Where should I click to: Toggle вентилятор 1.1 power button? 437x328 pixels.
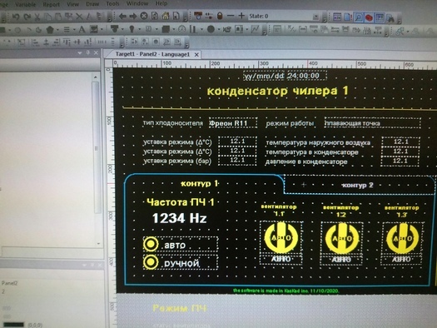[x=281, y=238]
